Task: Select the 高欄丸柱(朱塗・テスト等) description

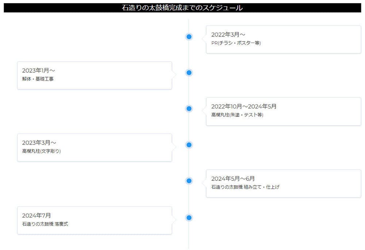Action: click(237, 115)
